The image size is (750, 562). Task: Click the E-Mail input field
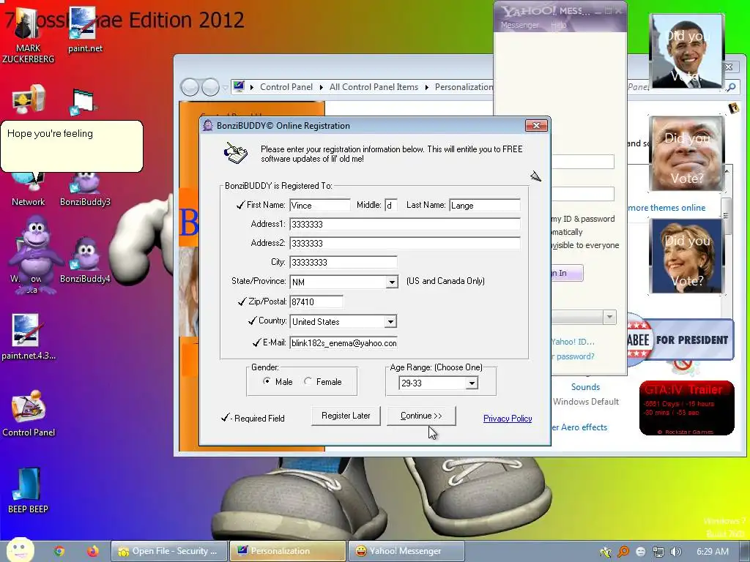tap(344, 342)
